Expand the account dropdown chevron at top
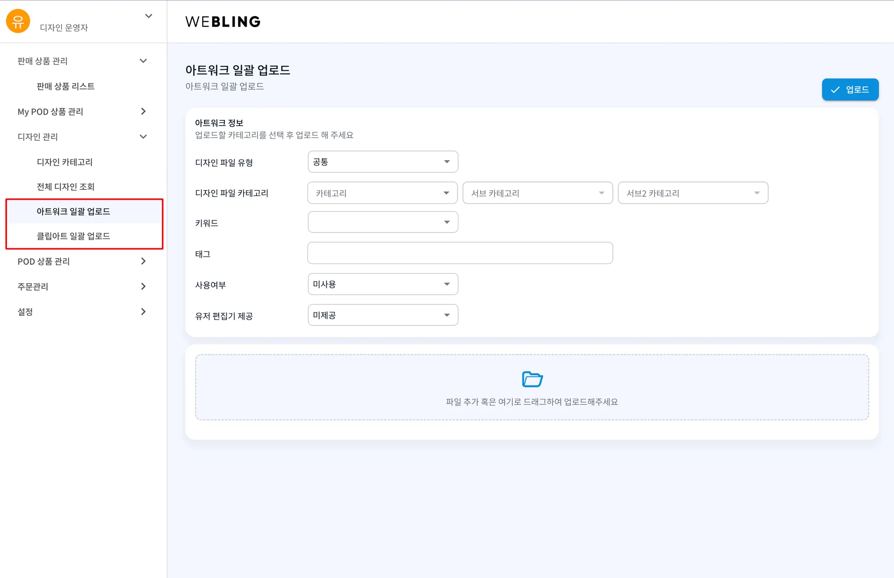 tap(148, 16)
